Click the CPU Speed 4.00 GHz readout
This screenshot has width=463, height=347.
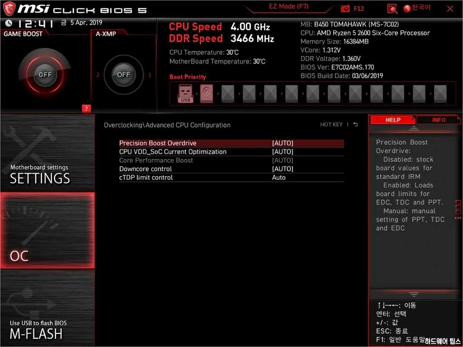[219, 27]
